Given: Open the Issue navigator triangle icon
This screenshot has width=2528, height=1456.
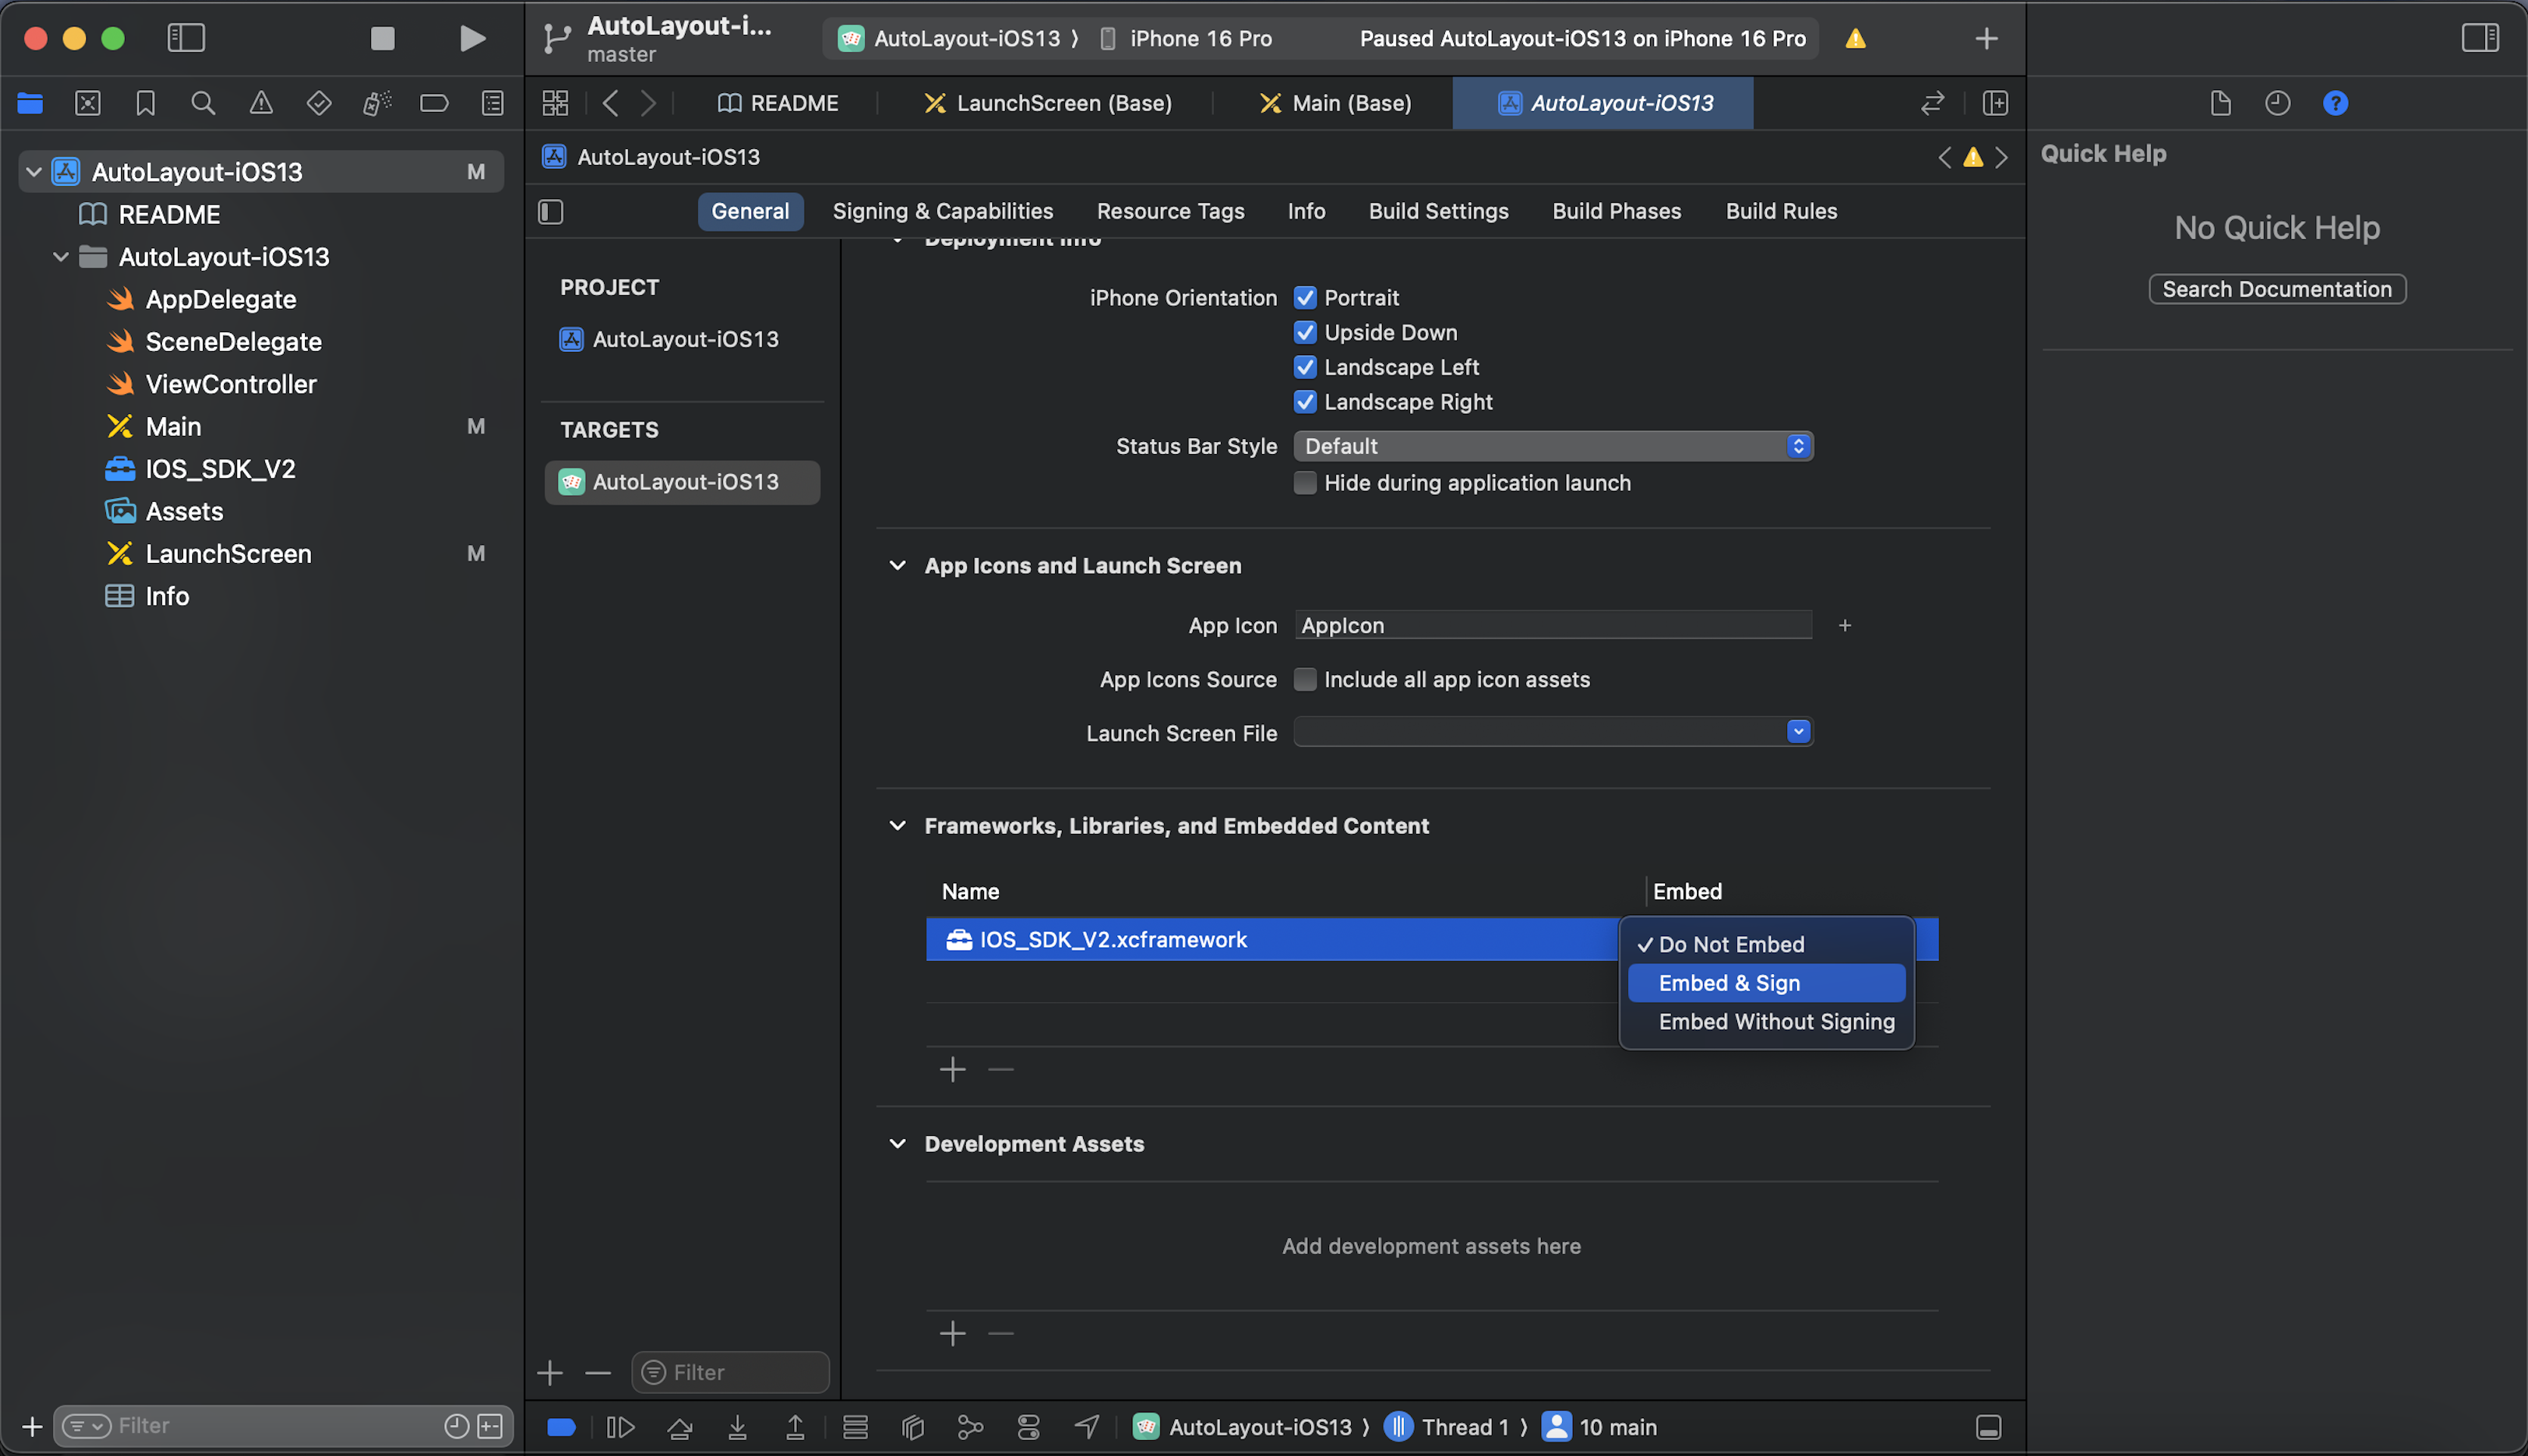Looking at the screenshot, I should (x=261, y=103).
